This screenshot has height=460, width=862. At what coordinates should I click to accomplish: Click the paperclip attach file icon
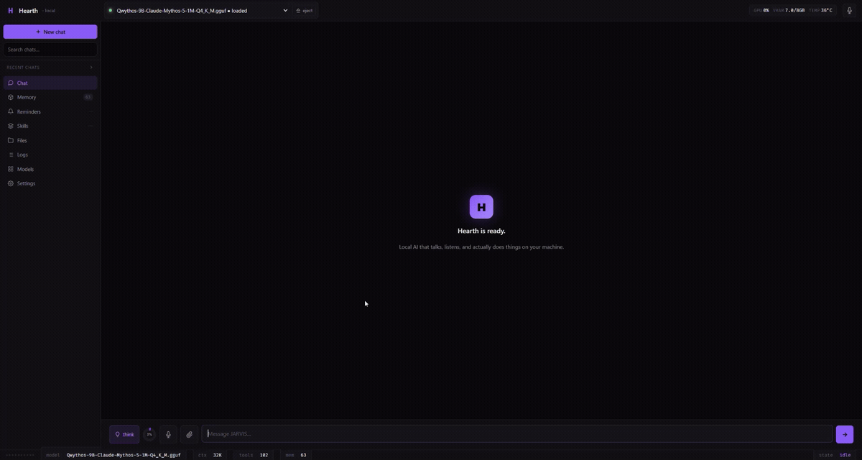click(189, 434)
